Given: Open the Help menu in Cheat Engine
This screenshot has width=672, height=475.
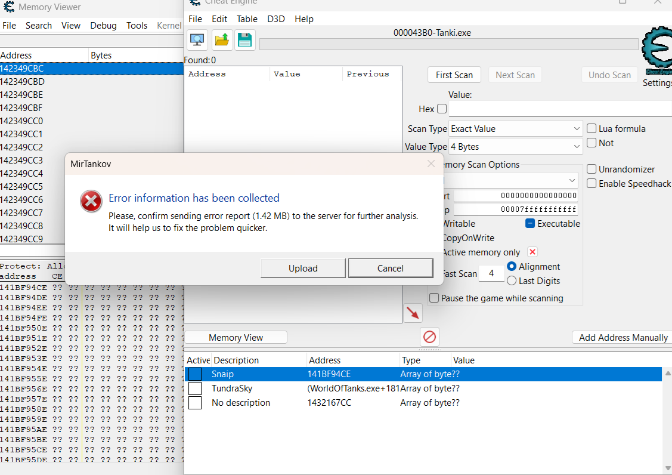Looking at the screenshot, I should (304, 19).
